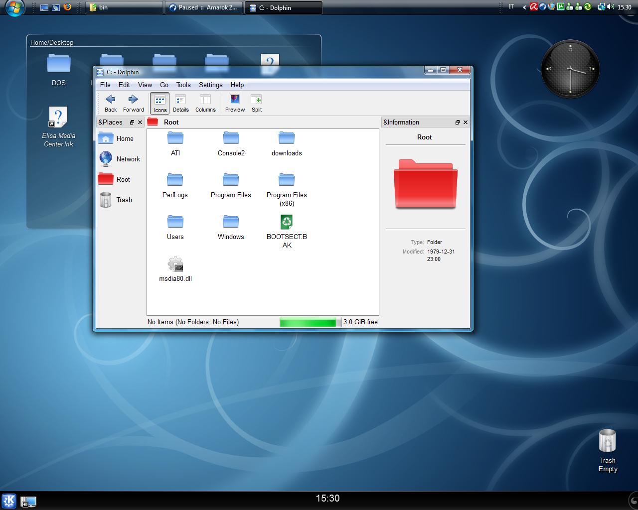This screenshot has width=638, height=510.
Task: Open the Tools menu
Action: coord(183,85)
